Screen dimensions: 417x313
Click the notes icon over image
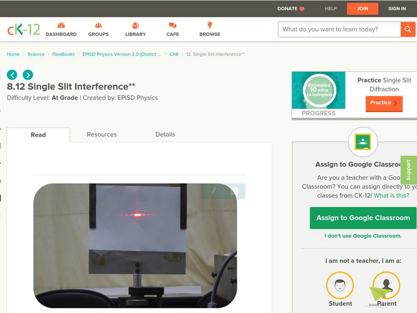pyautogui.click(x=234, y=191)
